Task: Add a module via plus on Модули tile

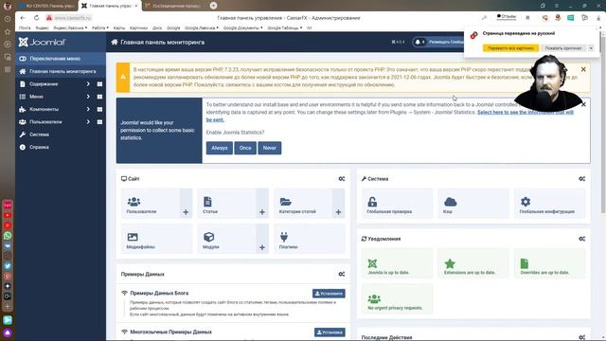Action: click(262, 247)
